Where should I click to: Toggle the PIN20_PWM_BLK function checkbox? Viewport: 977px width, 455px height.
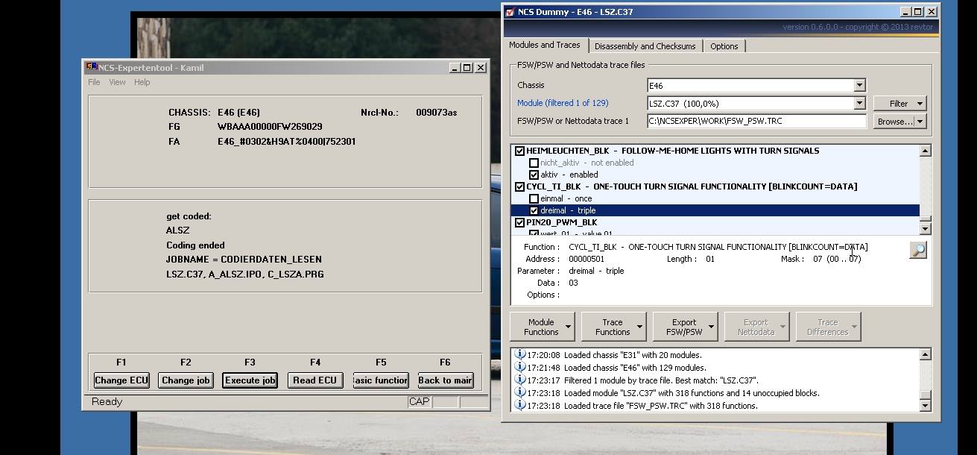click(x=519, y=222)
